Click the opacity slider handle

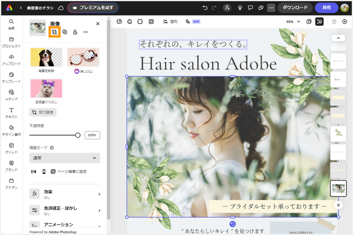78,135
